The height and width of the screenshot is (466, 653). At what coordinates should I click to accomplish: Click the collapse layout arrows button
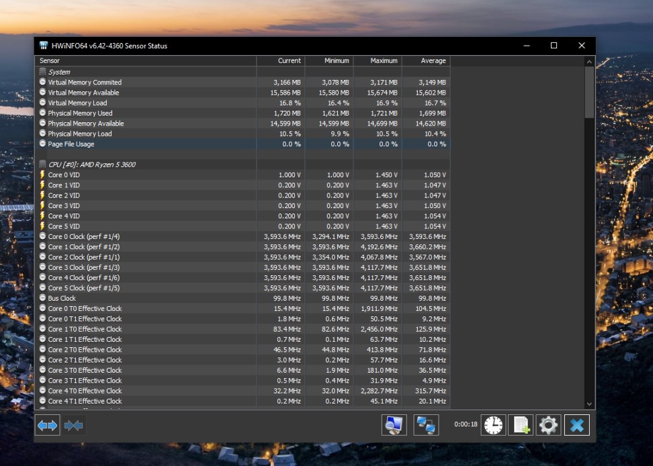tap(74, 425)
